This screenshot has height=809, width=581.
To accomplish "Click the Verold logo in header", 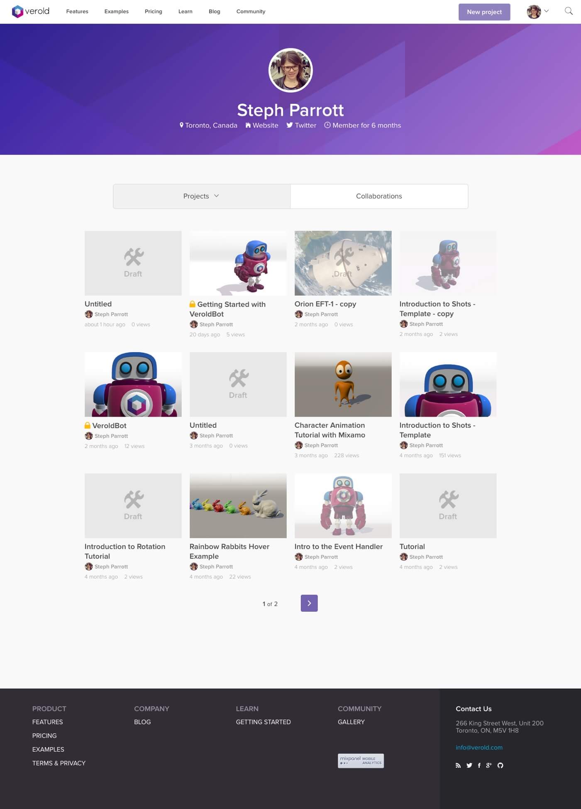I will (x=31, y=11).
